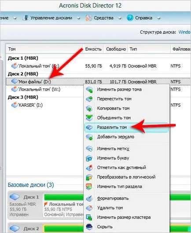The height and width of the screenshot is (233, 191).
Task: Click the Средства tools icon
Action: [88, 18]
